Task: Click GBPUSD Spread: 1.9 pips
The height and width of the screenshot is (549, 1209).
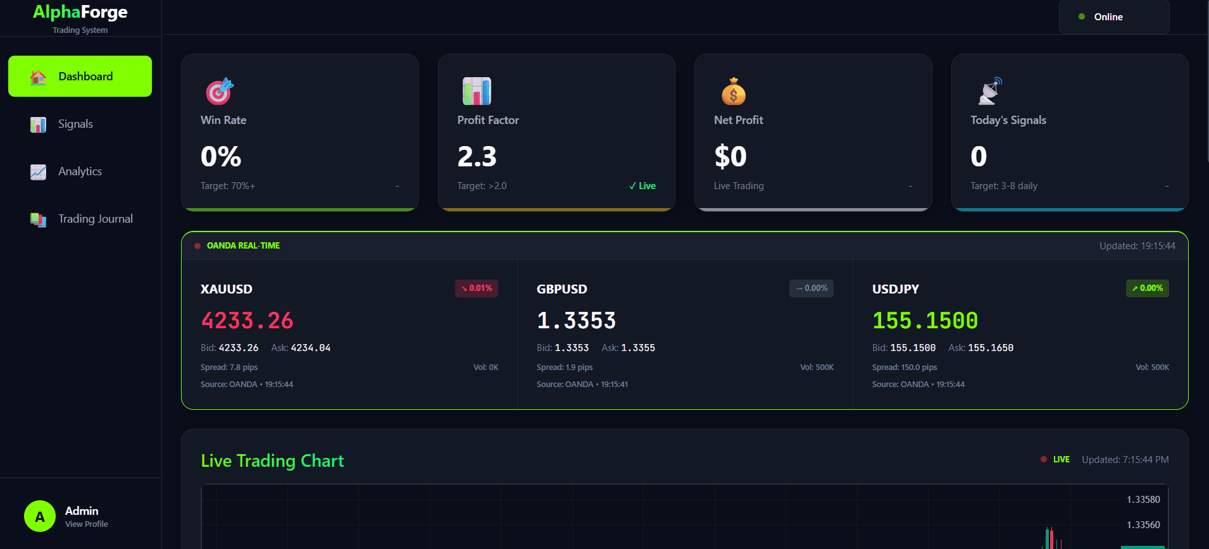Action: coord(565,367)
